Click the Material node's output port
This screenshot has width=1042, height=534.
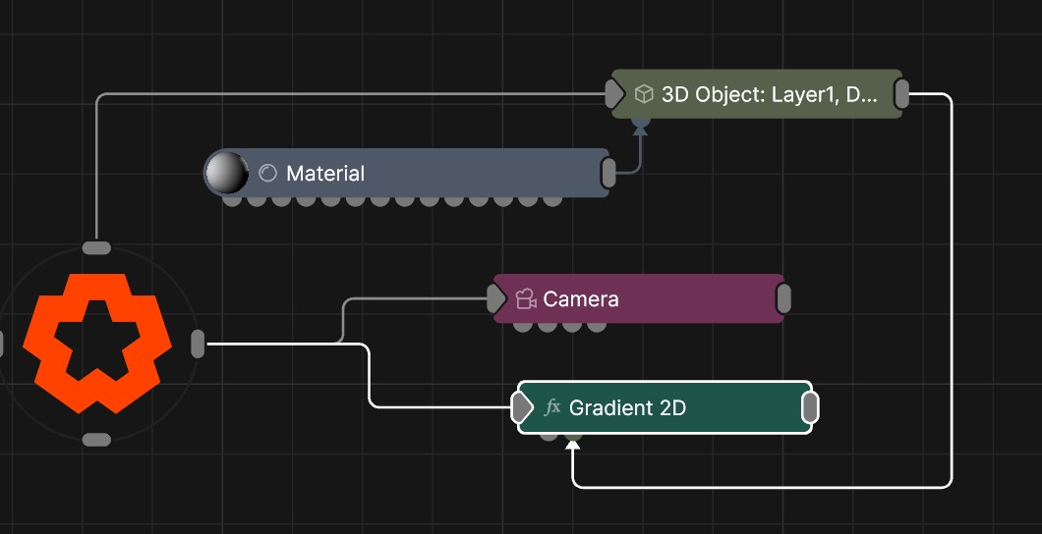(x=608, y=173)
